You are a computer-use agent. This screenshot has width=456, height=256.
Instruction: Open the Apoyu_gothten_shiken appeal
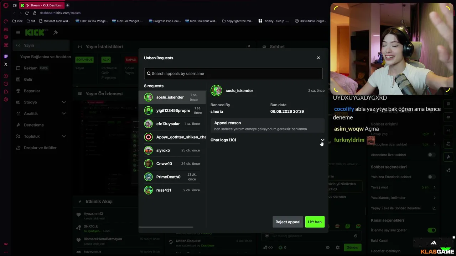click(x=172, y=137)
